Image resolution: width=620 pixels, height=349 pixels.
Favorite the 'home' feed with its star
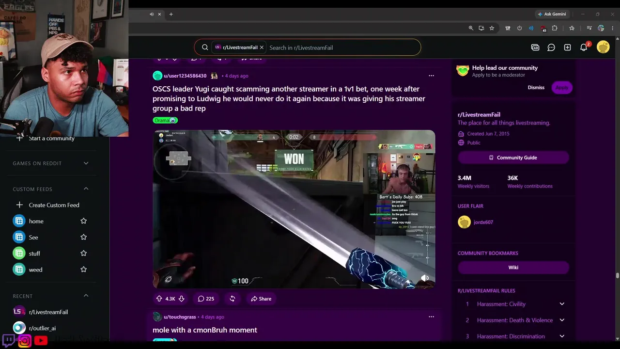coord(83,221)
